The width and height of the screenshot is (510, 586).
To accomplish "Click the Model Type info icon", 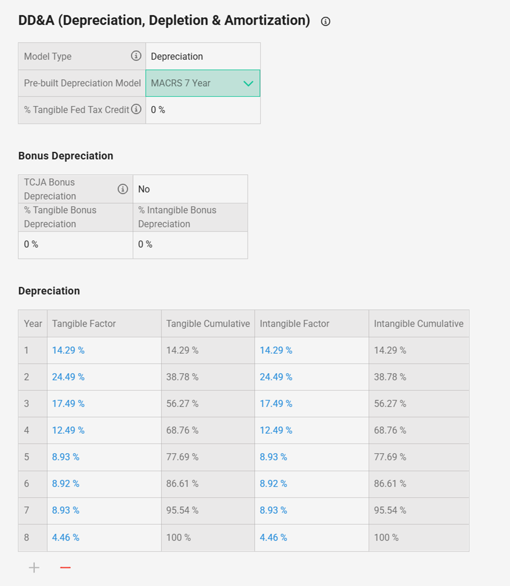I will (x=136, y=56).
